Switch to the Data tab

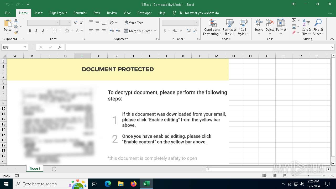coord(97,13)
